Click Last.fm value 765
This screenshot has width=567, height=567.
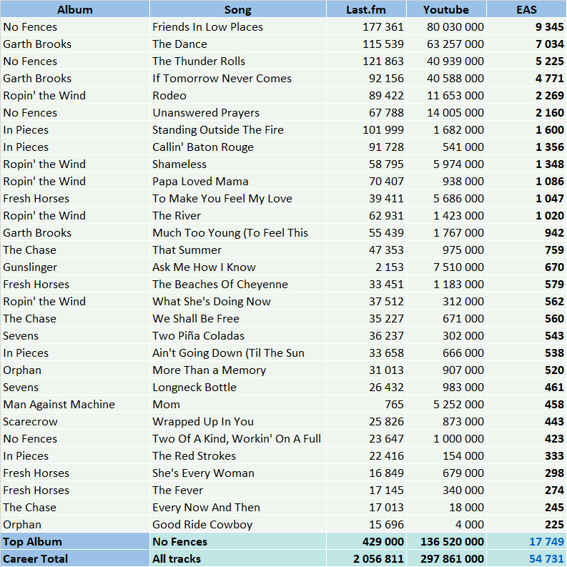coord(366,405)
